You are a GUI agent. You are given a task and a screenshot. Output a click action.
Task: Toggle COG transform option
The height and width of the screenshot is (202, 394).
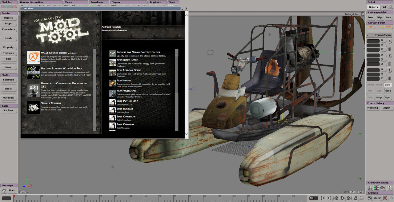[x=370, y=97]
